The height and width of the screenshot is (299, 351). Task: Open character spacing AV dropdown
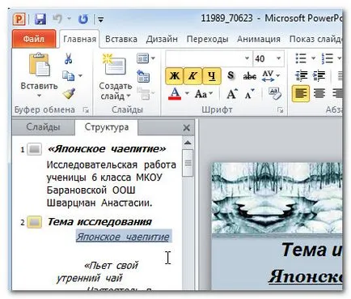(x=271, y=76)
